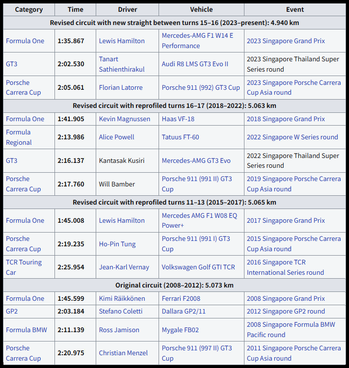
Task: Open the Mercedes-AMG F1 W14 E Performance link
Action: [x=197, y=41]
